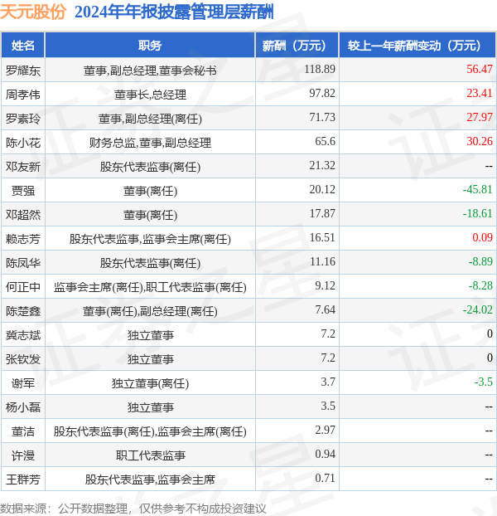
Task: Click the name cell 贾强
Action: [23, 191]
